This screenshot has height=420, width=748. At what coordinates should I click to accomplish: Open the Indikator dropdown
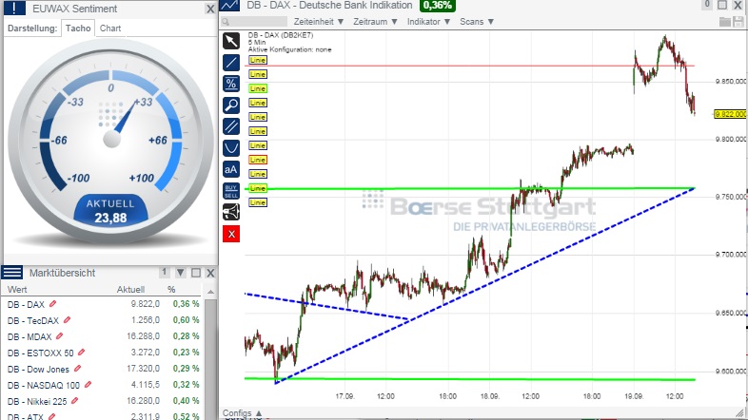pyautogui.click(x=428, y=22)
